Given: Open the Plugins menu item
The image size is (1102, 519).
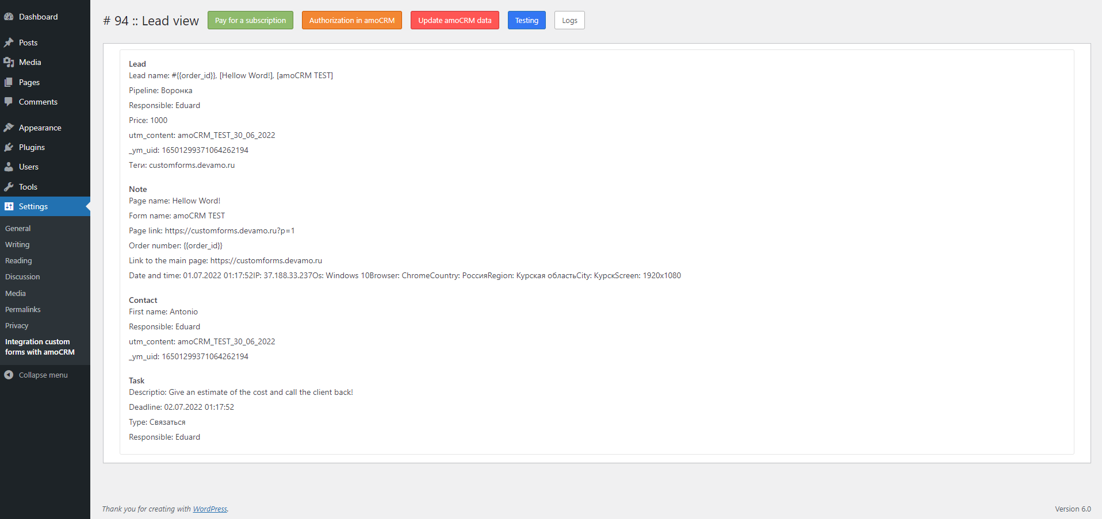Looking at the screenshot, I should pos(45,147).
